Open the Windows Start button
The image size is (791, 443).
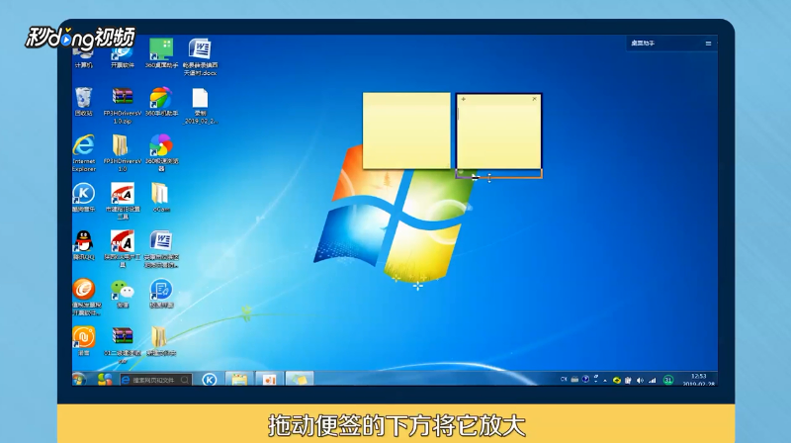[x=79, y=379]
